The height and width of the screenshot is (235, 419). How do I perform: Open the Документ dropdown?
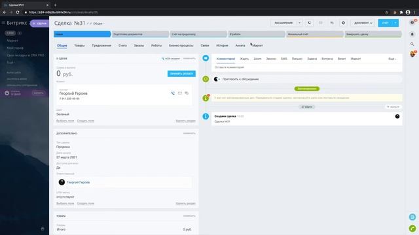click(x=363, y=23)
